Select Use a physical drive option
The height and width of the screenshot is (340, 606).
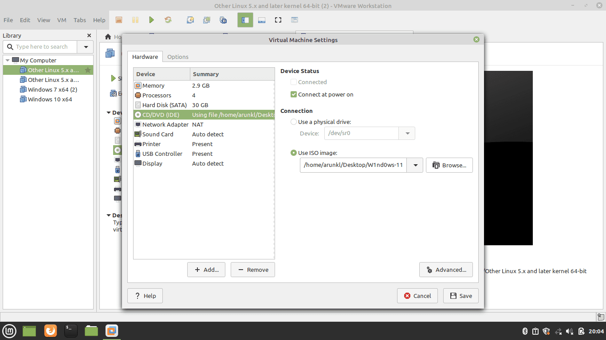(x=293, y=122)
